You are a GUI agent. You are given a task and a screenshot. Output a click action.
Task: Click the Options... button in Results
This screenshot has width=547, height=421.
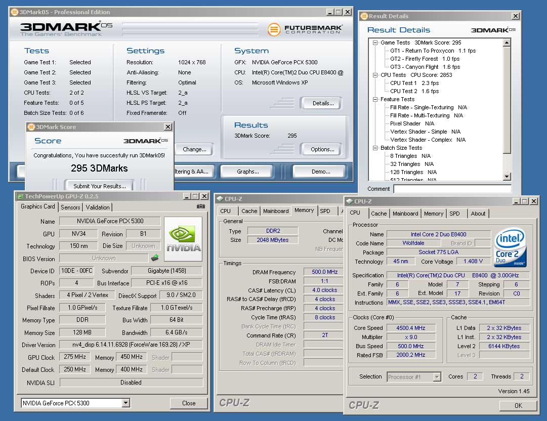(x=322, y=149)
